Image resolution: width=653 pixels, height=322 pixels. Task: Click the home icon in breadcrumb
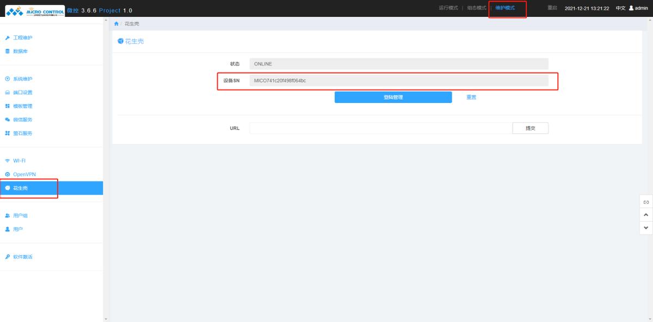pos(116,25)
